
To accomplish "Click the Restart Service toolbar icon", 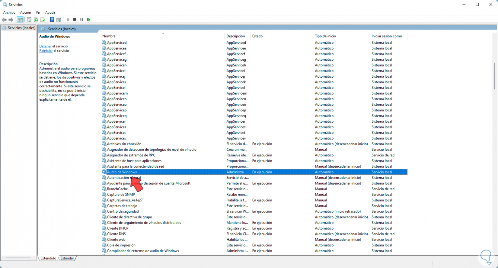I will point(88,20).
